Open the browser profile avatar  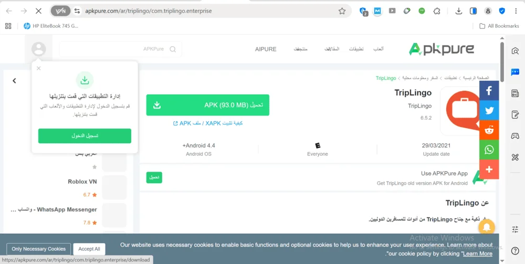[x=488, y=11]
